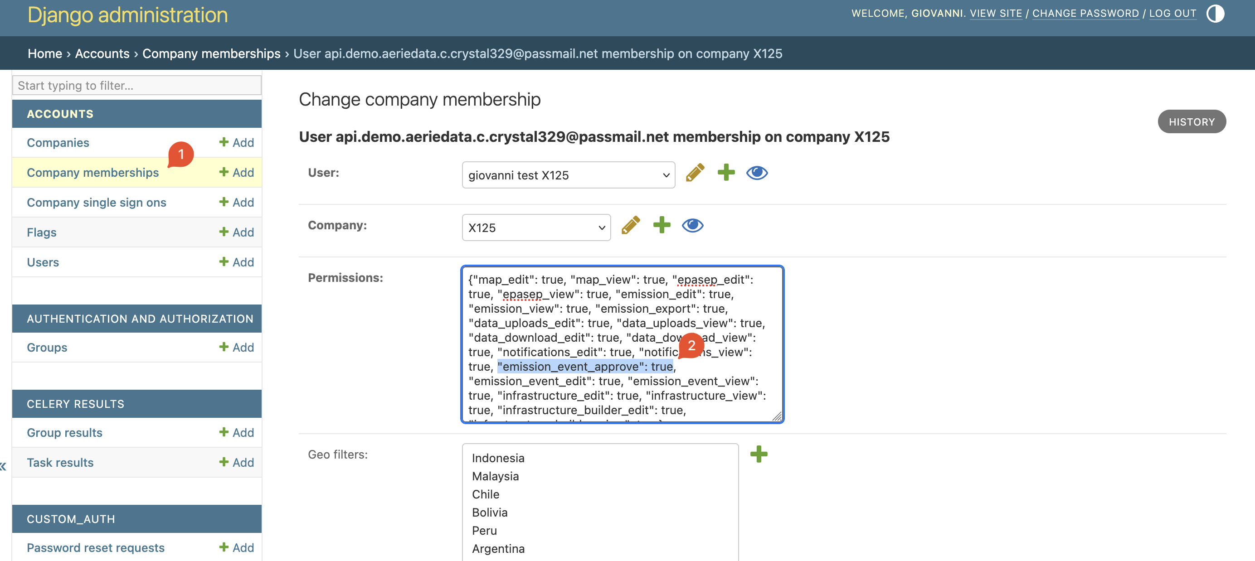Click the green plus icon beside User
The height and width of the screenshot is (561, 1255).
coord(726,172)
